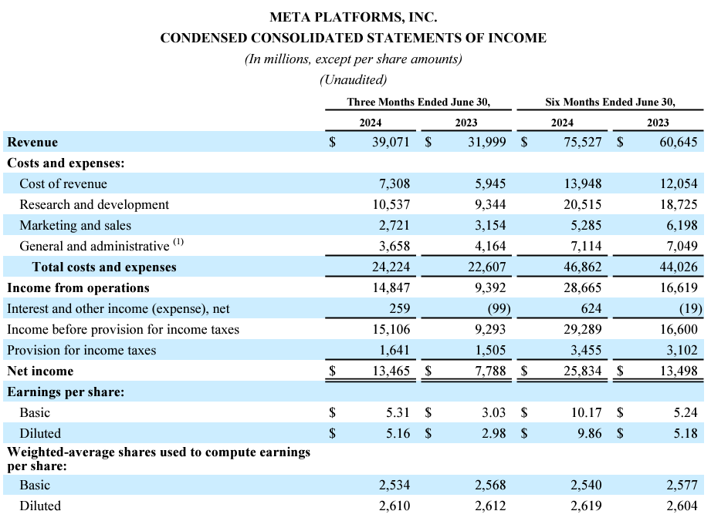Select tax provision value 3,455

click(x=586, y=351)
